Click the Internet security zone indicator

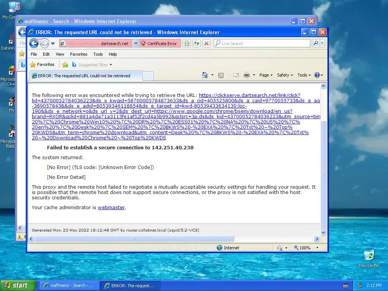tap(228, 248)
